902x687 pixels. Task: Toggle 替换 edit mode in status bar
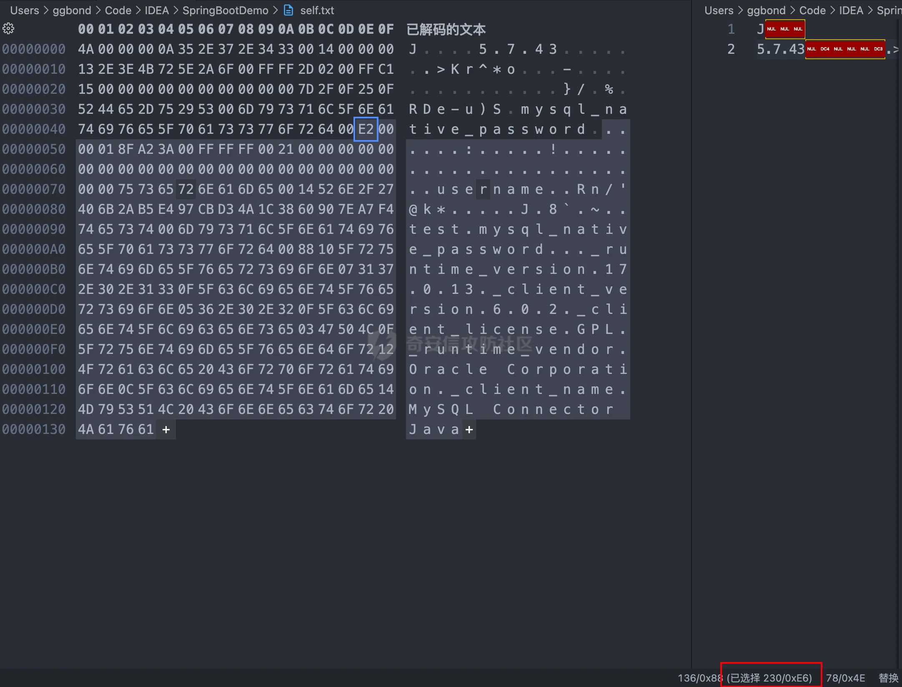pos(888,678)
